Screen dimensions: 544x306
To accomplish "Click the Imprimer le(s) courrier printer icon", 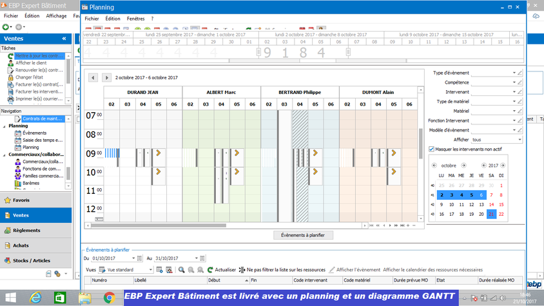I will (11, 99).
